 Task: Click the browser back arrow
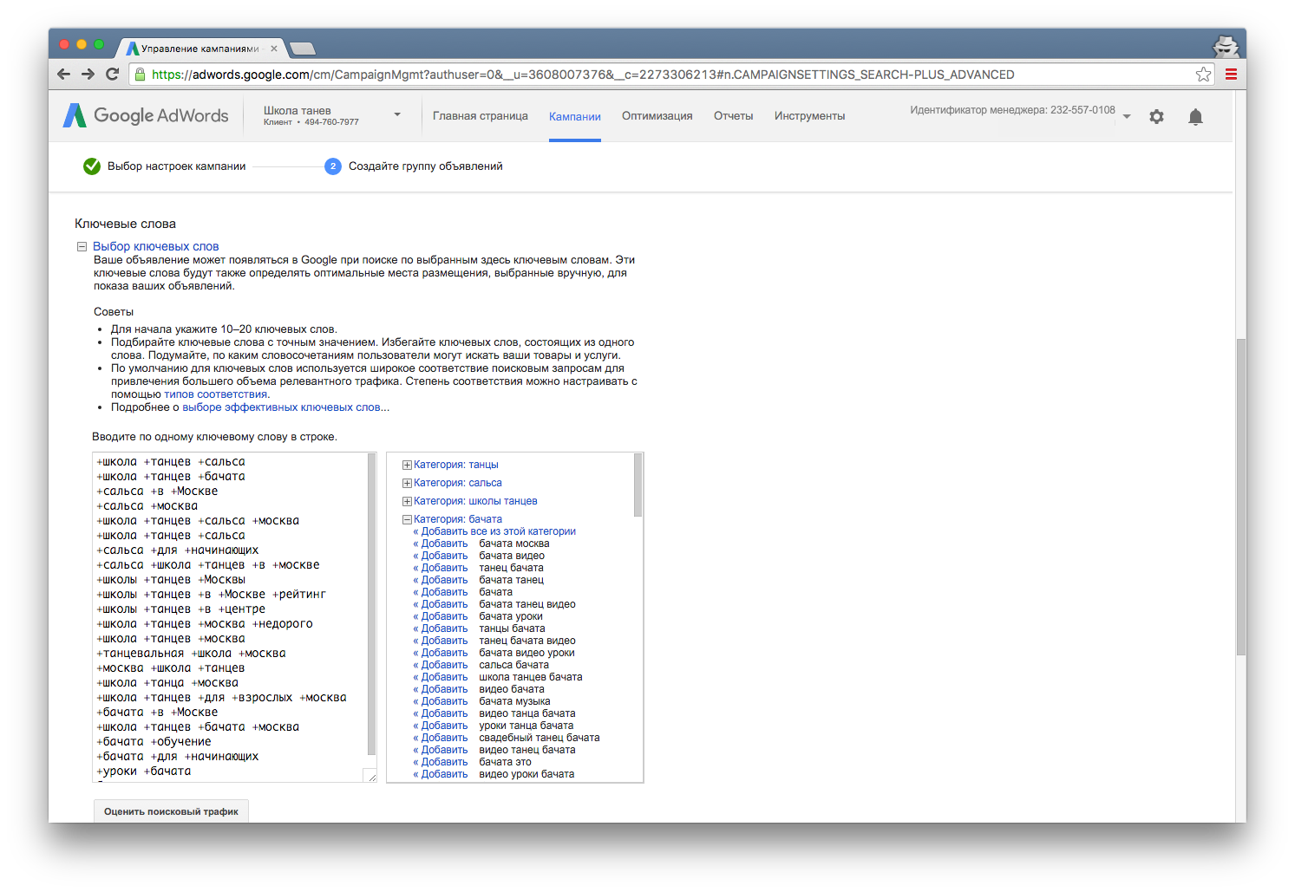(x=63, y=75)
